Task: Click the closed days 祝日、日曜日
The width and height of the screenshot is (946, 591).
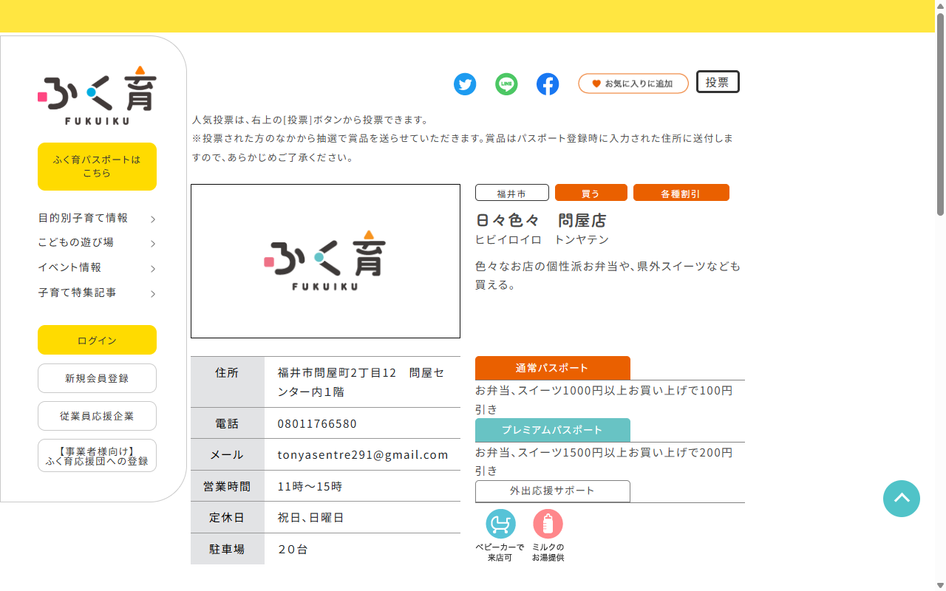Action: click(x=310, y=518)
